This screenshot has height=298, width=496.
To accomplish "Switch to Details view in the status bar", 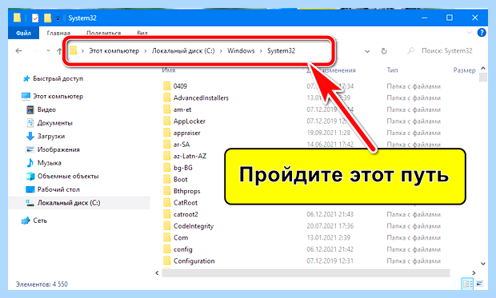I will (467, 284).
